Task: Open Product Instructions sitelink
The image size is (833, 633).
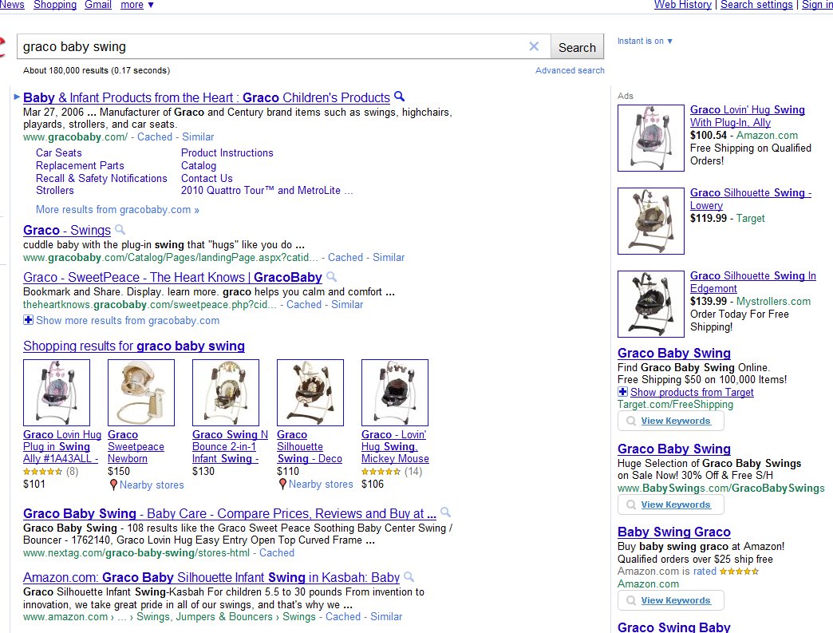Action: click(x=227, y=152)
